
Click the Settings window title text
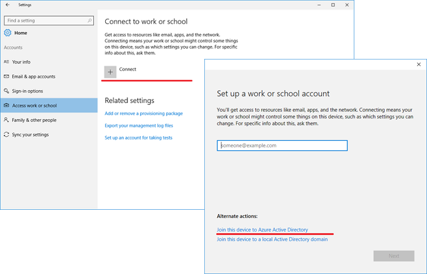click(25, 5)
